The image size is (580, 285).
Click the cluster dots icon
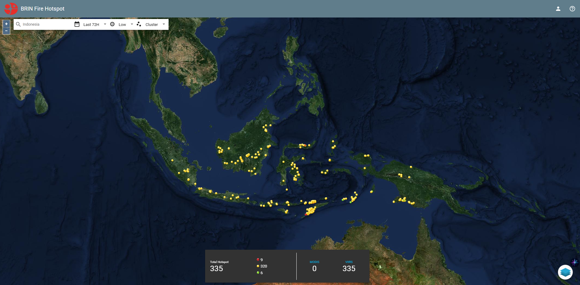[139, 24]
